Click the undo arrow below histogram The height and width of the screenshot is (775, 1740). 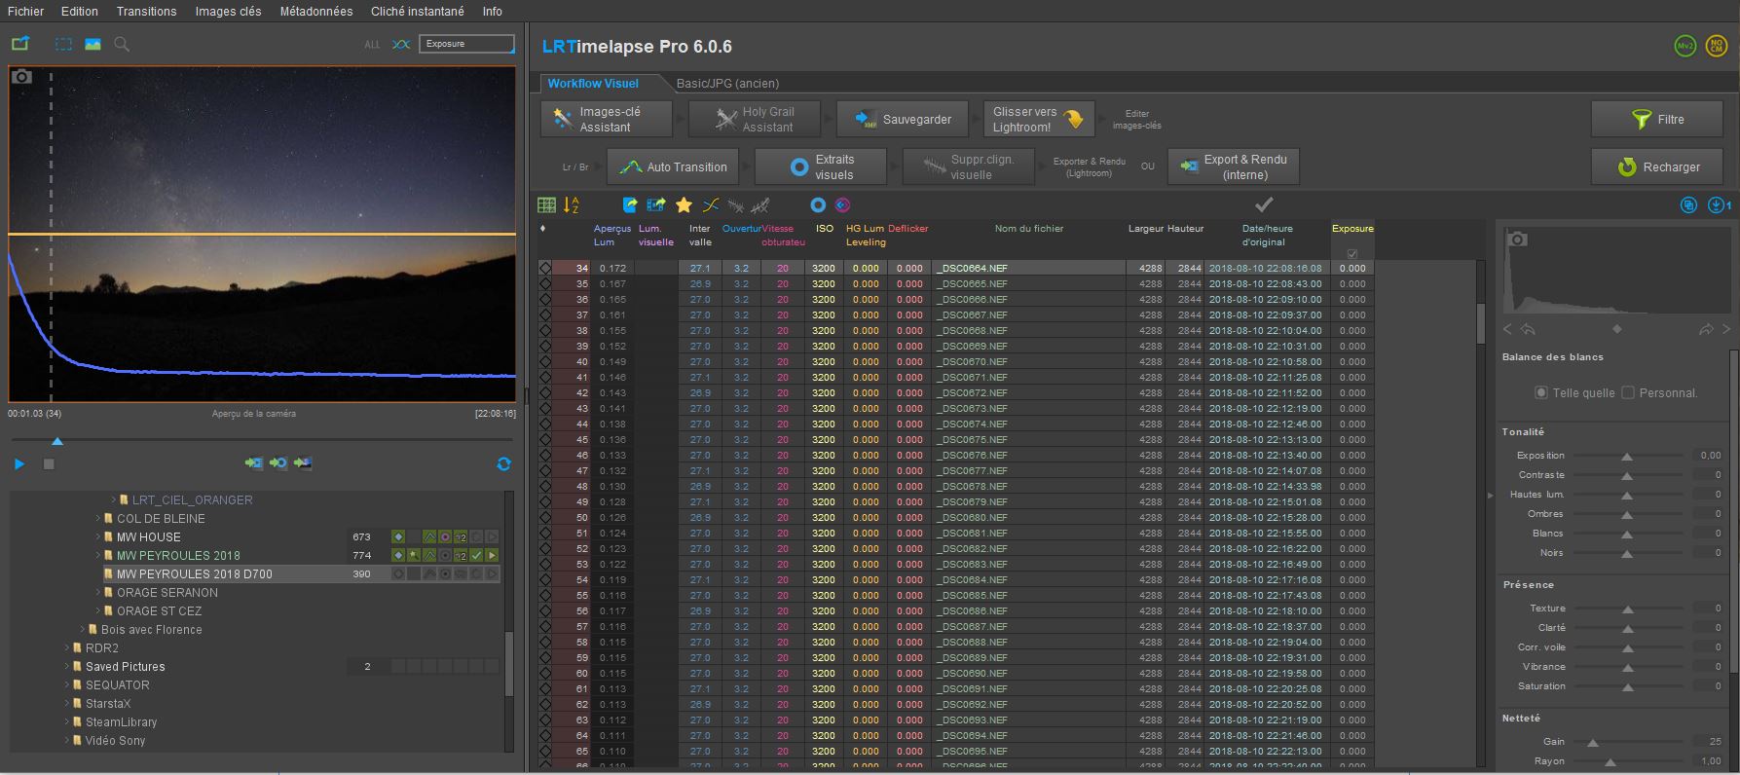pos(1528,329)
